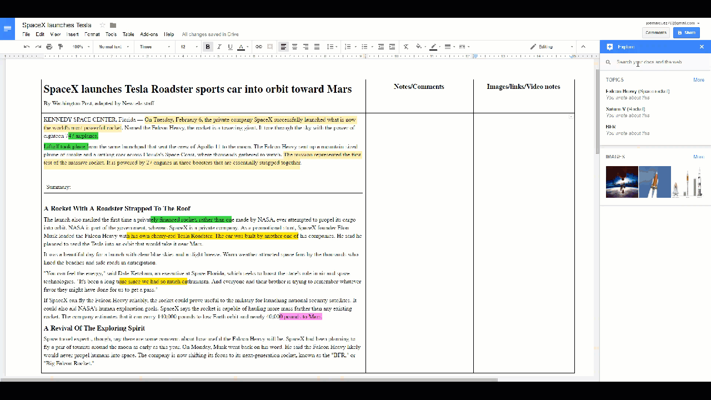The width and height of the screenshot is (711, 400).
Task: Open the Normal text styles dropdown
Action: coord(113,47)
